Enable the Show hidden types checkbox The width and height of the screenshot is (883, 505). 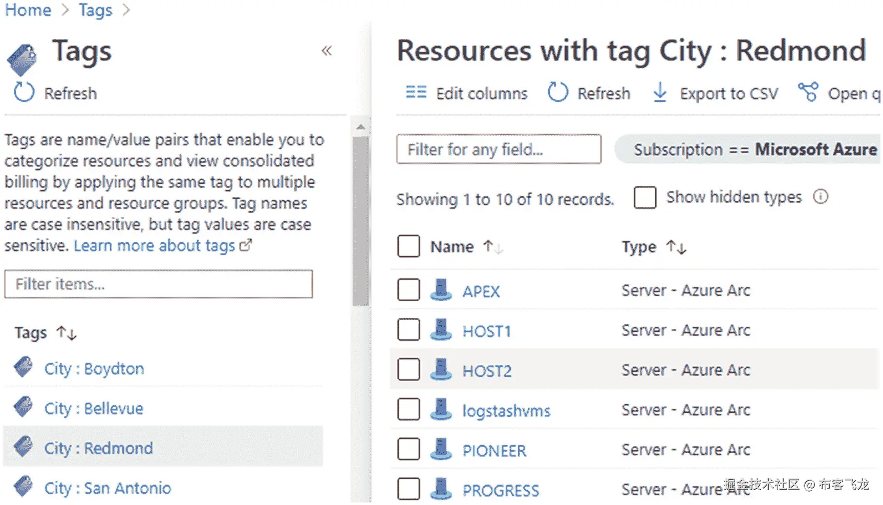(645, 197)
